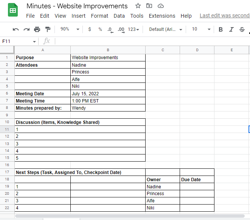
Task: Open the View menu
Action: point(60,16)
